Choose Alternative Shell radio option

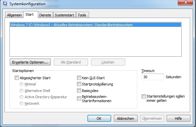click(22, 91)
